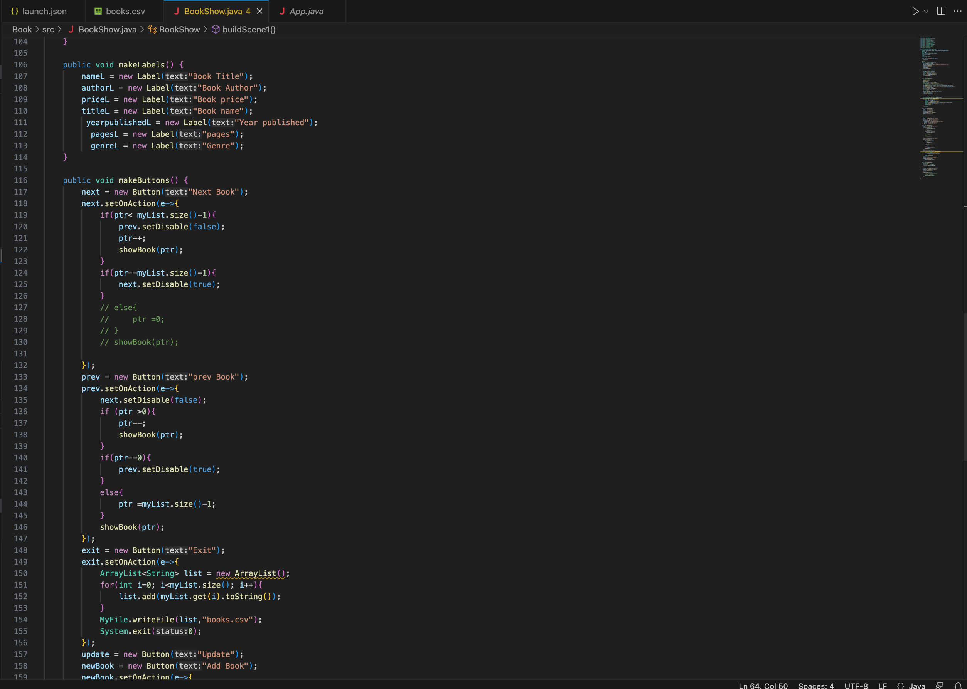The image size is (967, 689).
Task: Open the More Actions ellipsis menu
Action: pos(957,12)
